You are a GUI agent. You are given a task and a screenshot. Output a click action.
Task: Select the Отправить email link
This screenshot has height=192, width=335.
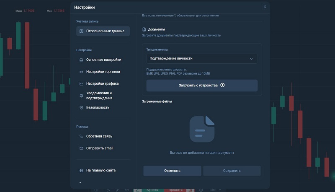[100, 148]
